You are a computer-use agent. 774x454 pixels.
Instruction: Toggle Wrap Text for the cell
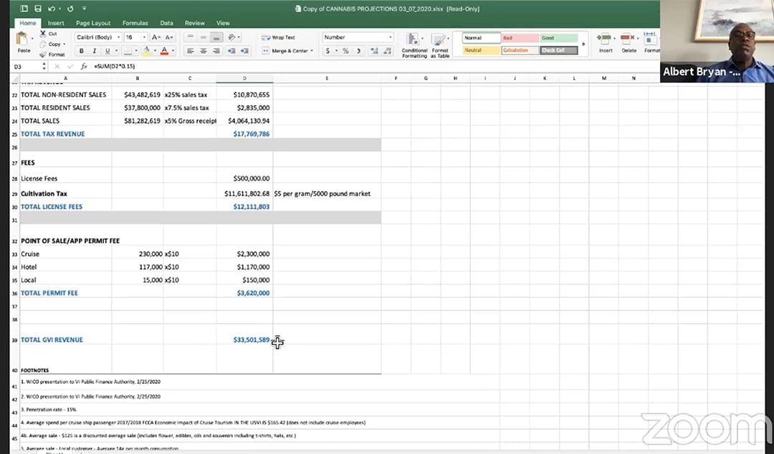(x=279, y=37)
